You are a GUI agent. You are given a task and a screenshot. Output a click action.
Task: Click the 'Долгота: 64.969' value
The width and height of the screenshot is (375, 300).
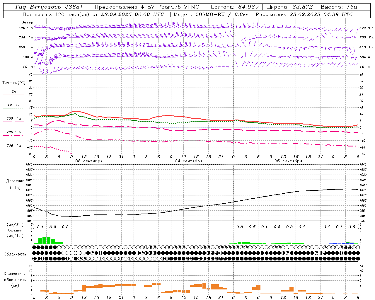click(x=234, y=7)
